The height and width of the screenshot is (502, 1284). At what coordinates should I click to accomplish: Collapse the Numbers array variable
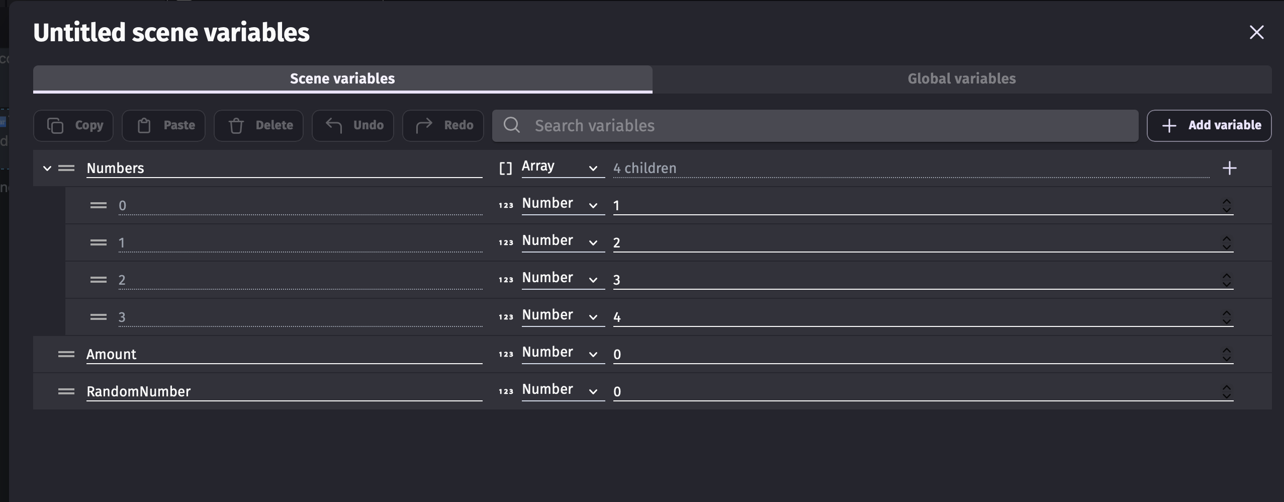click(x=47, y=168)
